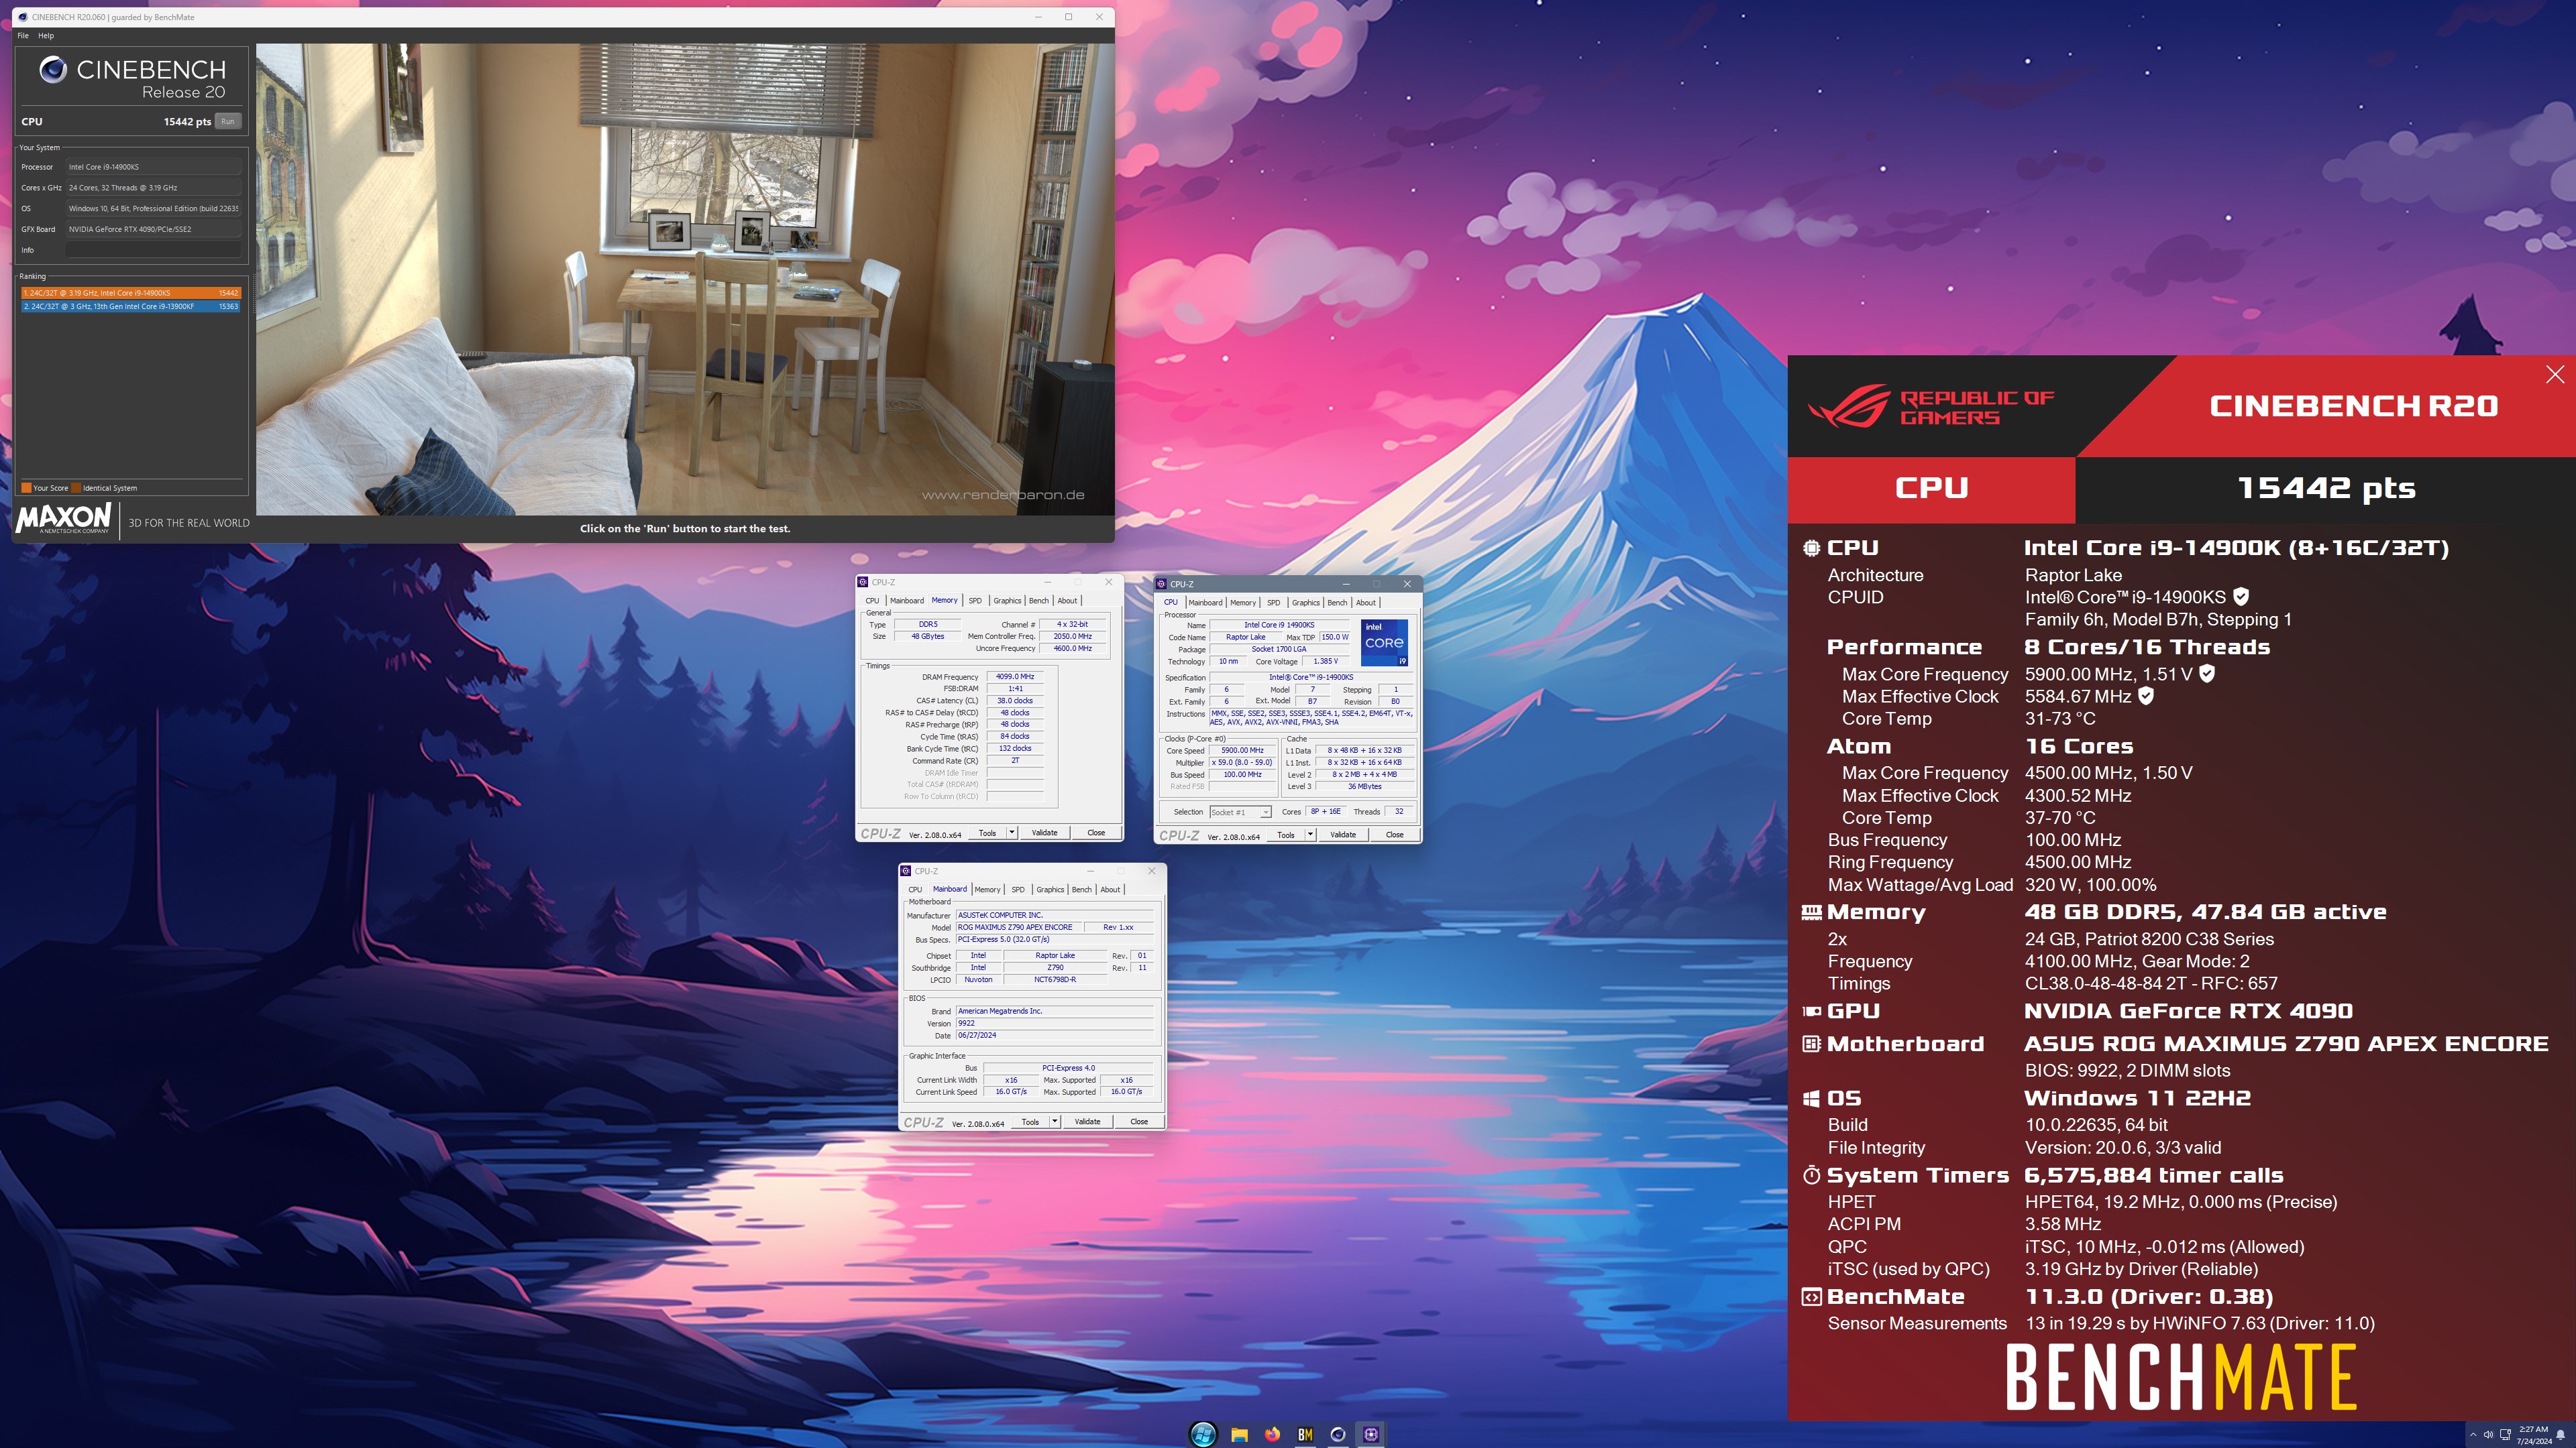
Task: Open Bench tab in the CPU-Z window showing Processor
Action: click(1337, 603)
